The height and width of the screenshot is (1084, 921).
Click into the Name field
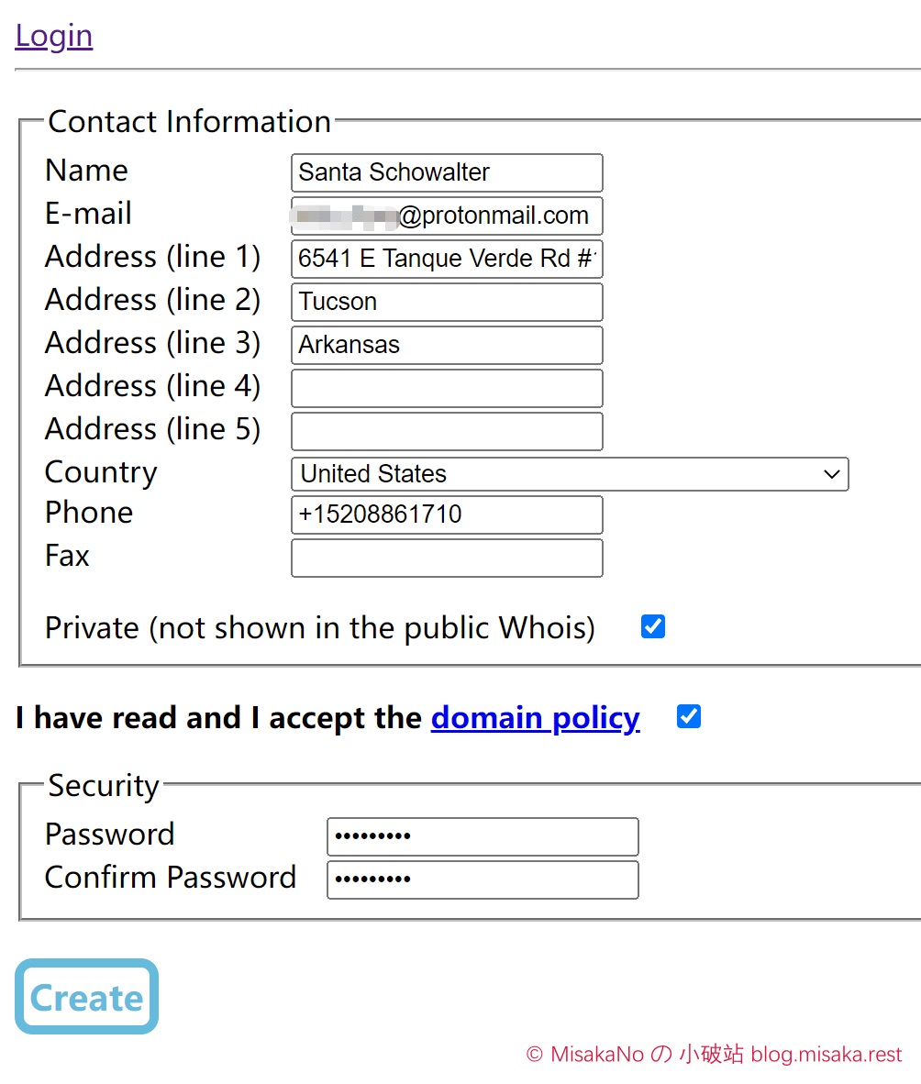pos(447,172)
